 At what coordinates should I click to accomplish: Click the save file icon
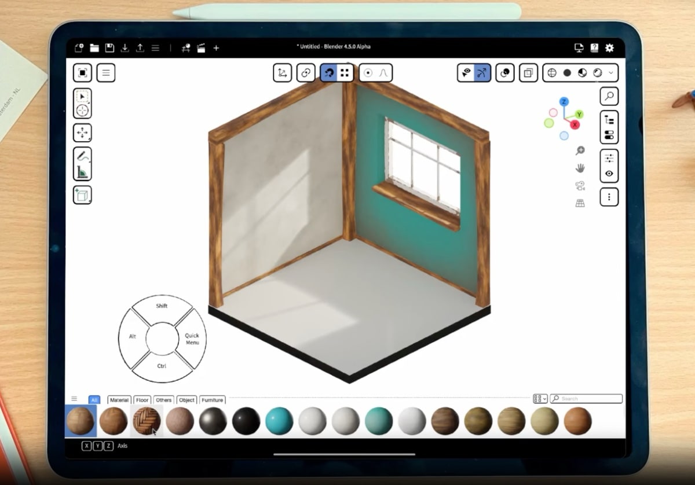pos(109,48)
